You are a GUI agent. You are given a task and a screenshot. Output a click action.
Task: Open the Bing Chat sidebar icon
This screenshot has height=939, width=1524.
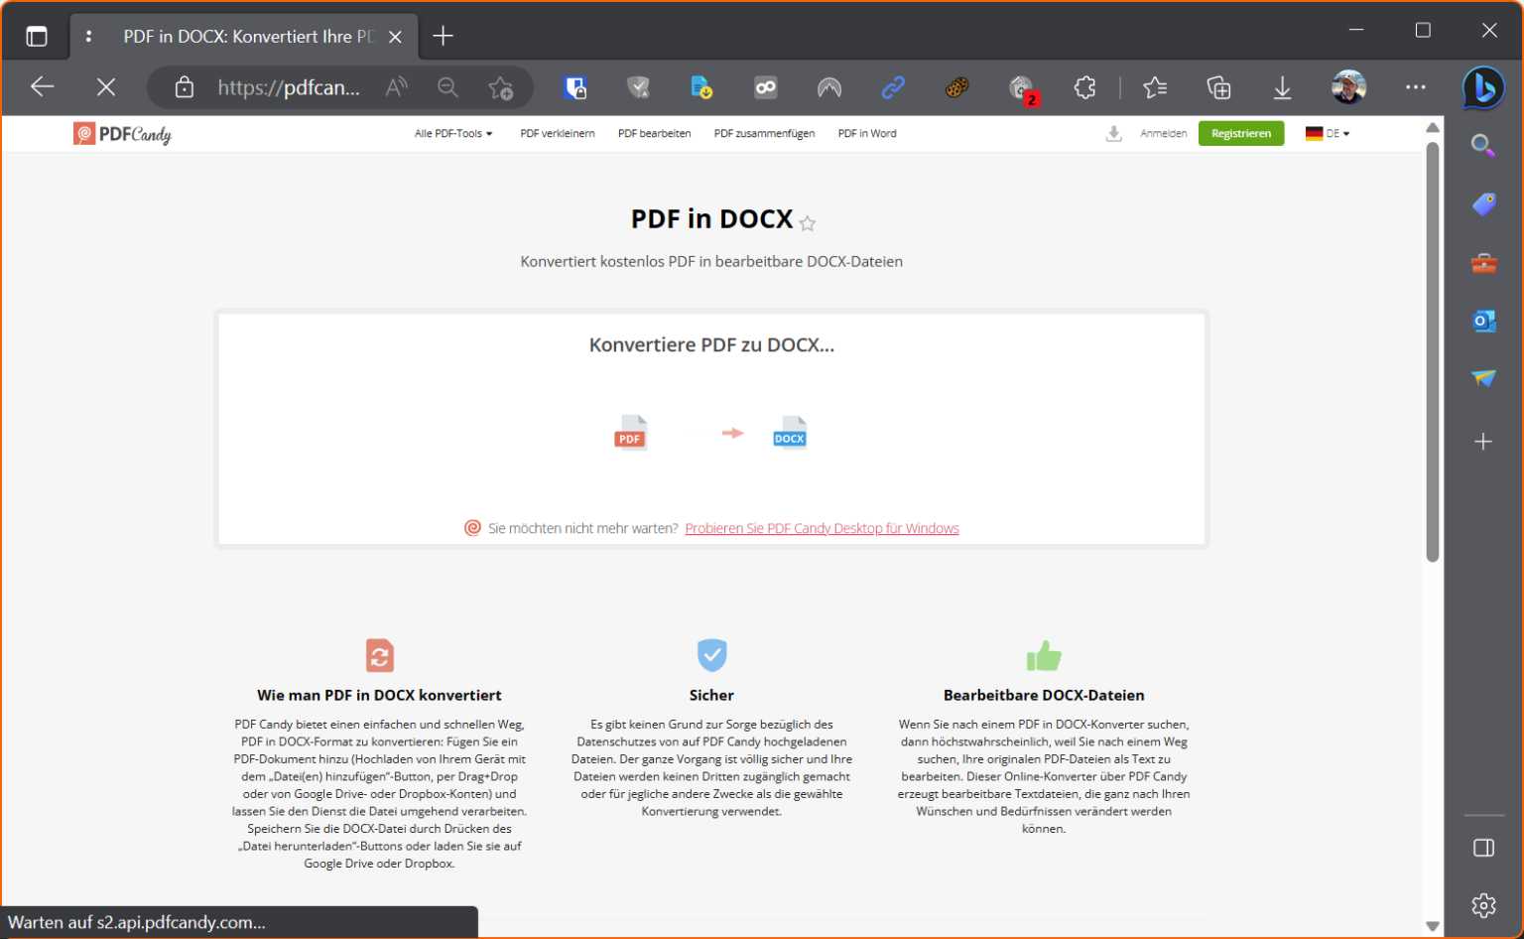(1482, 88)
